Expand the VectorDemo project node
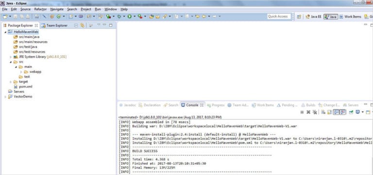 [5, 96]
